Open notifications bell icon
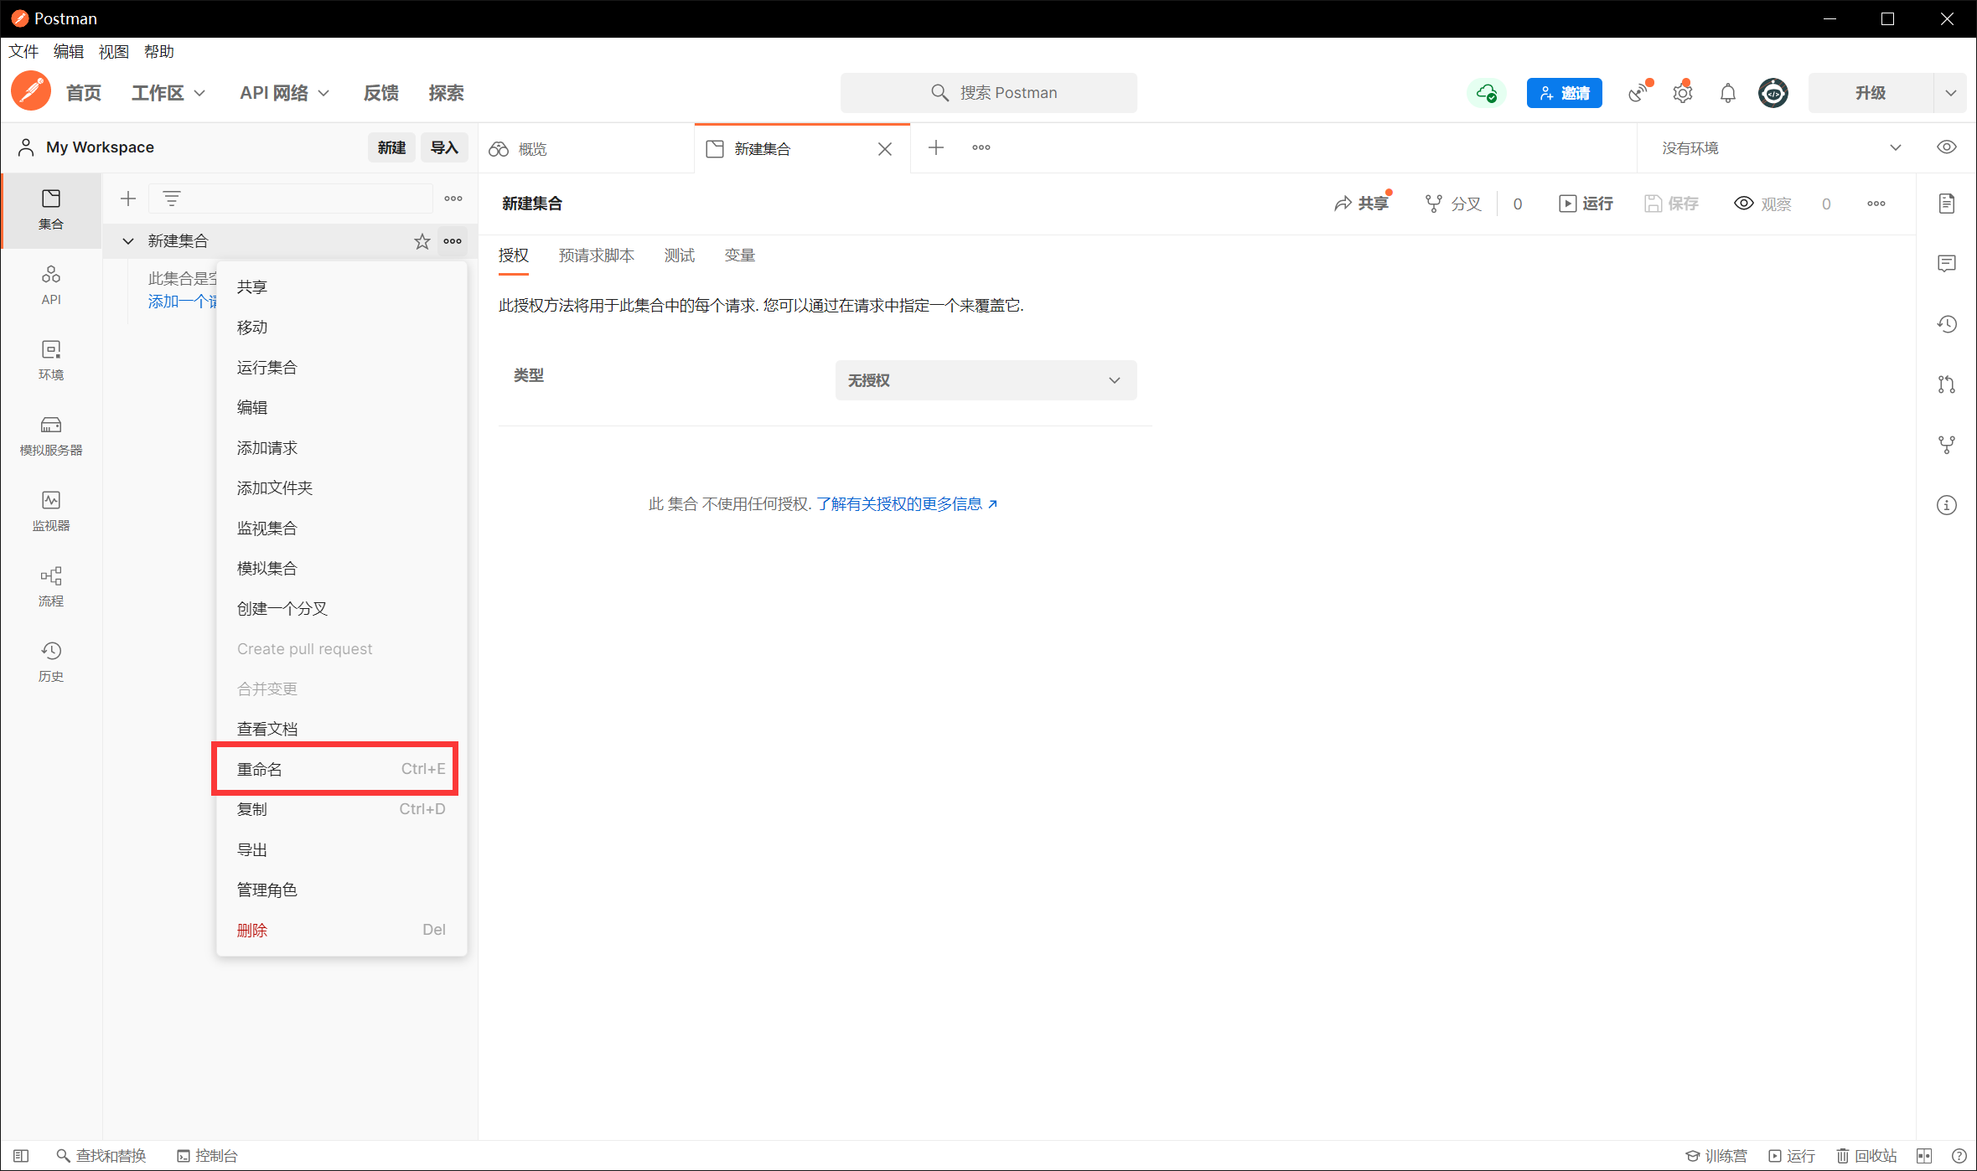 point(1727,93)
